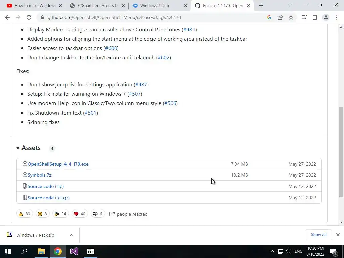The image size is (344, 258).
Task: Open File Explorer from taskbar
Action: click(41, 251)
